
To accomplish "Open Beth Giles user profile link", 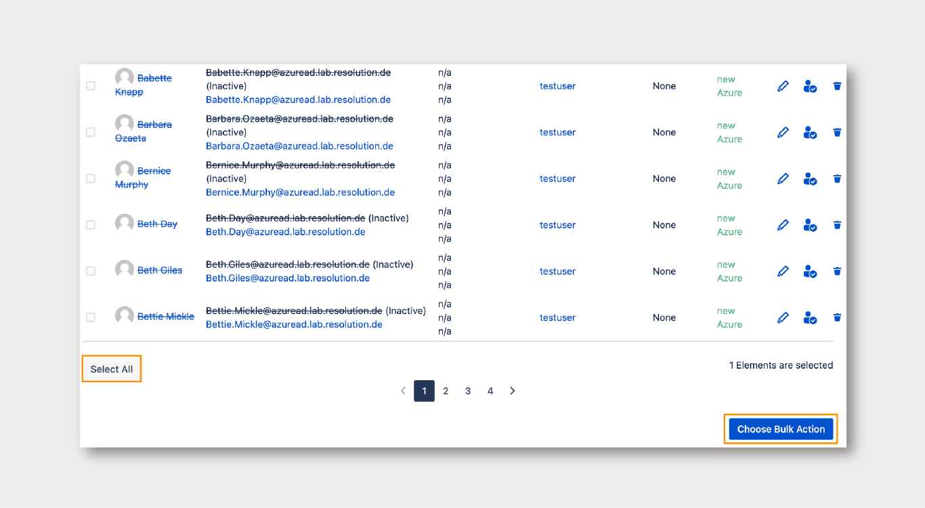I will [160, 270].
